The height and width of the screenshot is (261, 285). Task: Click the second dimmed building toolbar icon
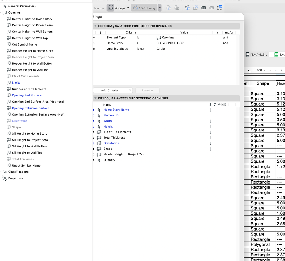(x=177, y=8)
